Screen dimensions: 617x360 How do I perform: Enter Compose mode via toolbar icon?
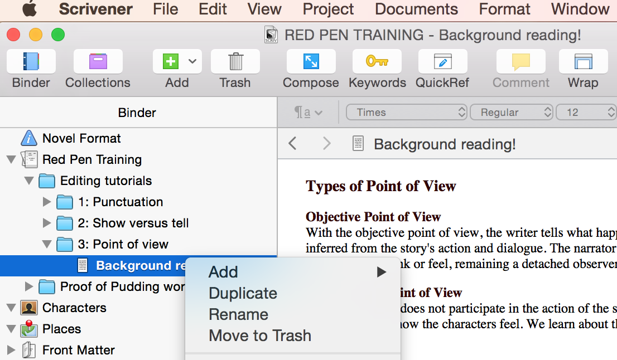(x=311, y=61)
